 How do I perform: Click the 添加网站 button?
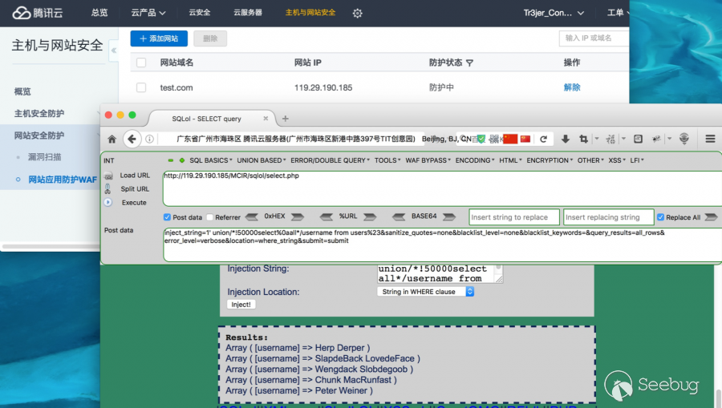tap(159, 38)
